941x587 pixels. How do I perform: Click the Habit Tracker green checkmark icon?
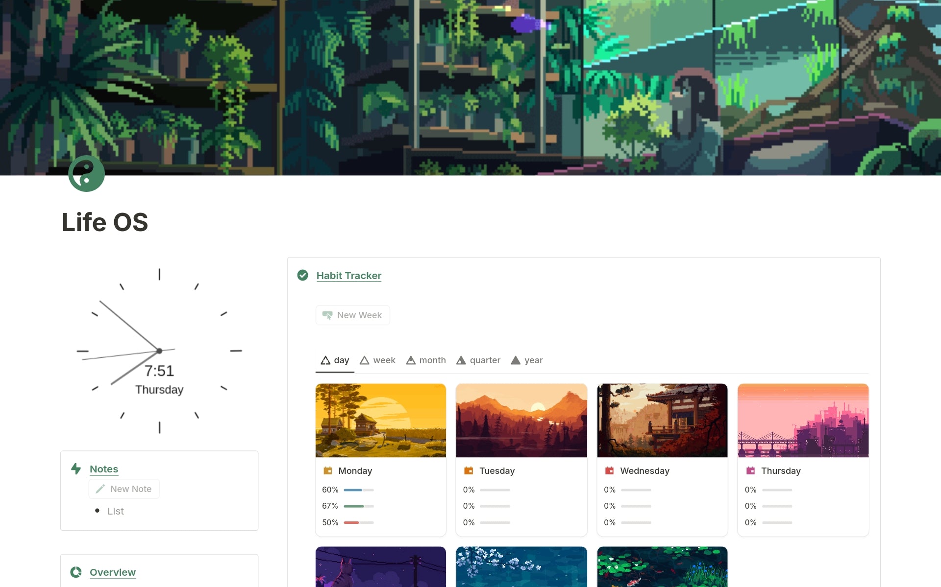[303, 275]
